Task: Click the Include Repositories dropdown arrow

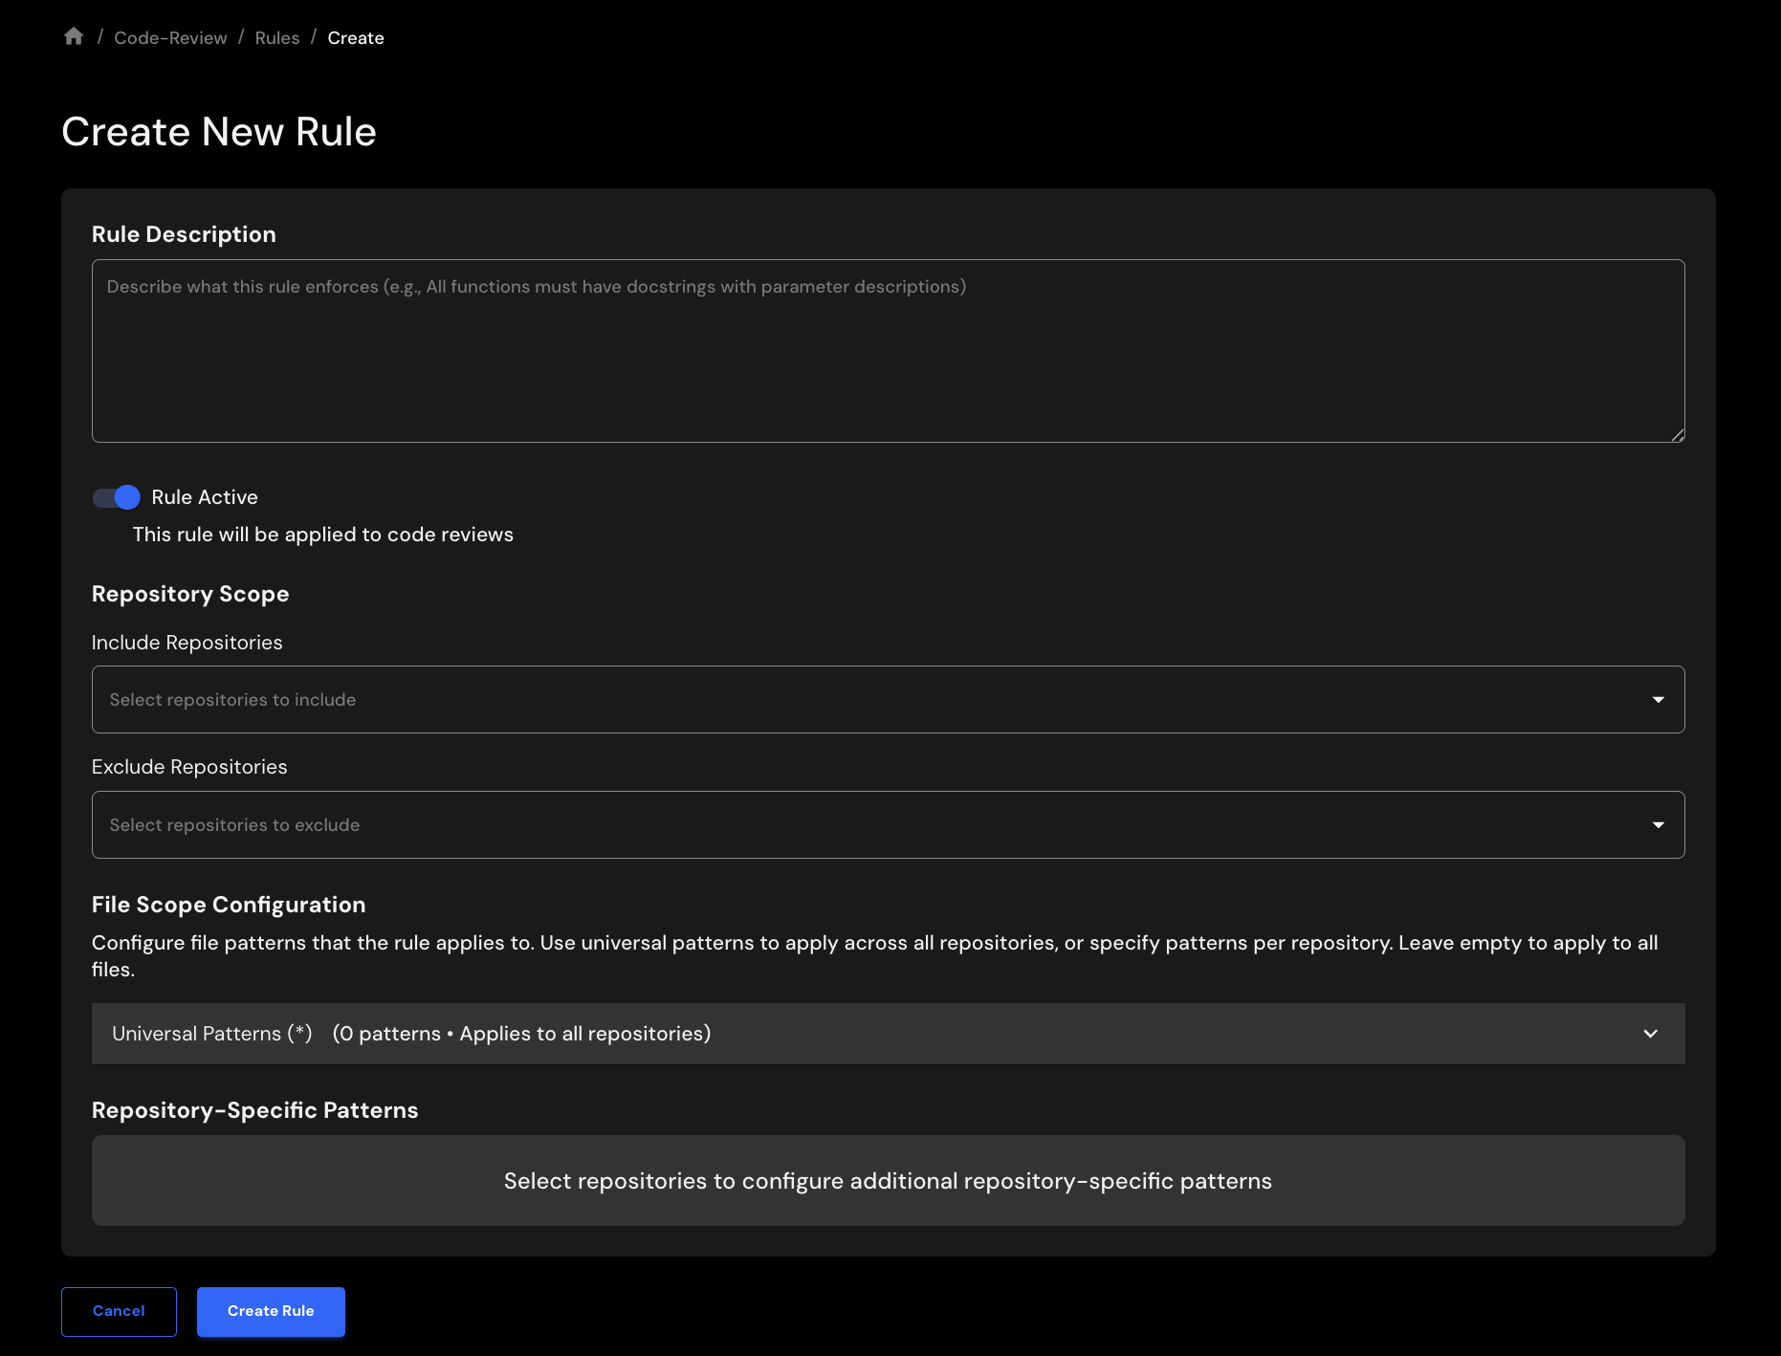Action: tap(1658, 700)
